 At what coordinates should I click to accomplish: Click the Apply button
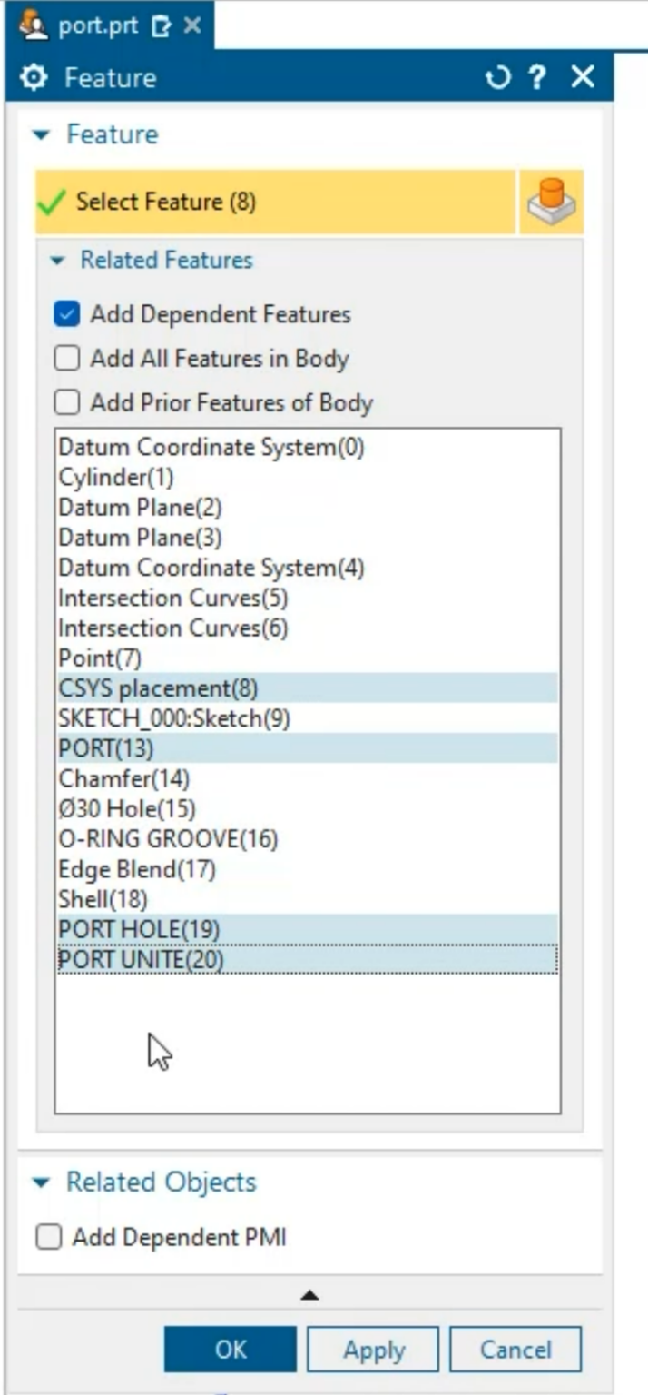372,1350
